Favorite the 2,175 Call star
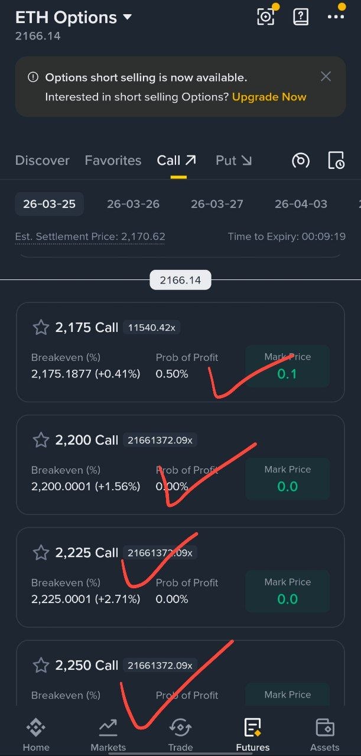This screenshot has width=361, height=756. point(41,327)
